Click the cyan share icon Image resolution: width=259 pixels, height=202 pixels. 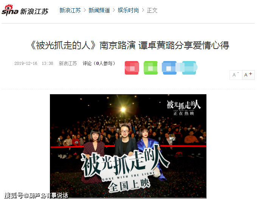click(x=189, y=68)
